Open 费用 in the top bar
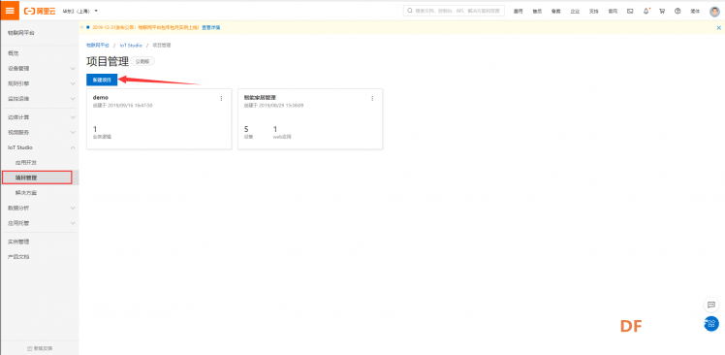 (518, 11)
